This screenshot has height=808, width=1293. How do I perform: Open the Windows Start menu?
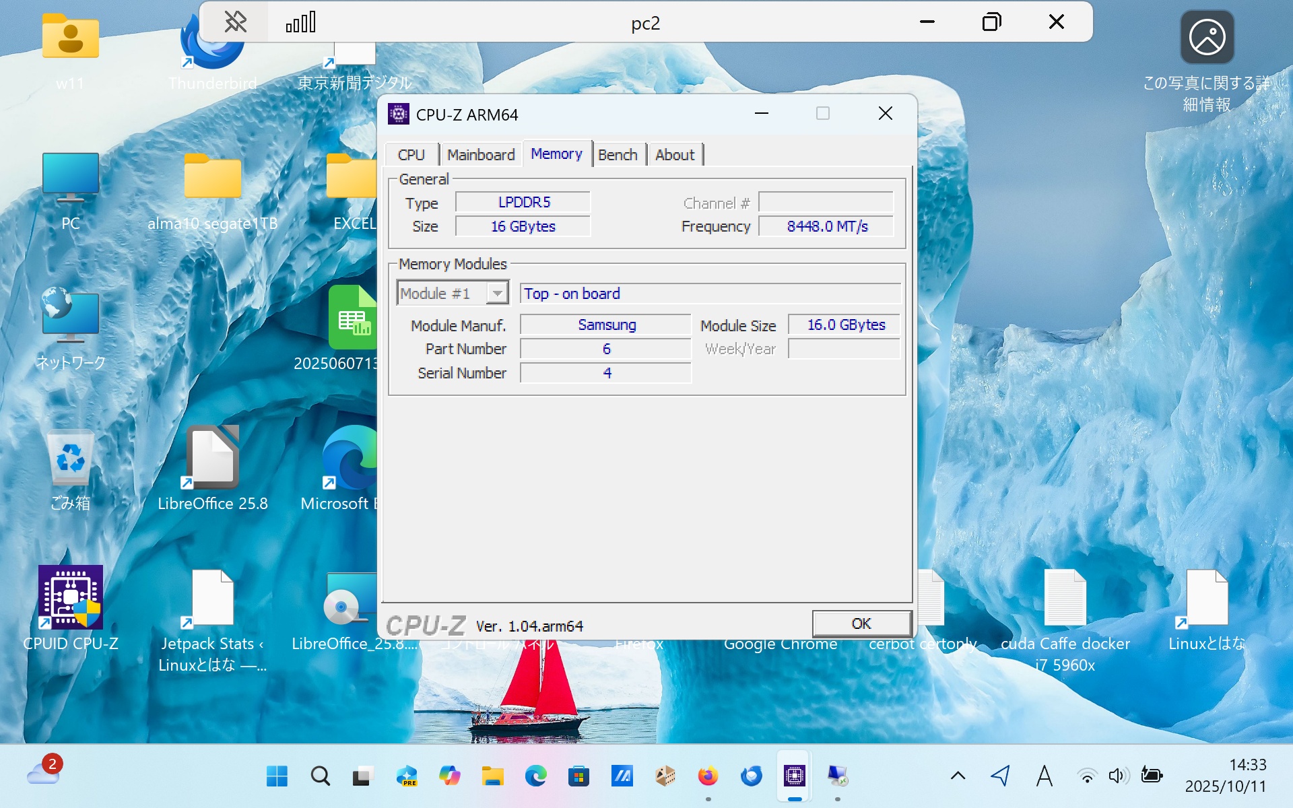277,776
